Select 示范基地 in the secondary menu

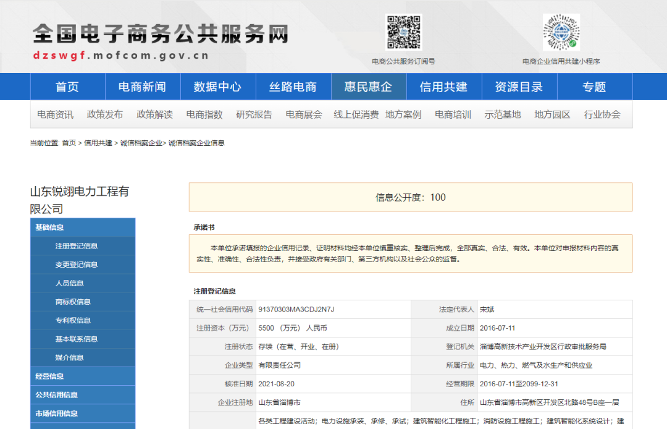pyautogui.click(x=503, y=114)
